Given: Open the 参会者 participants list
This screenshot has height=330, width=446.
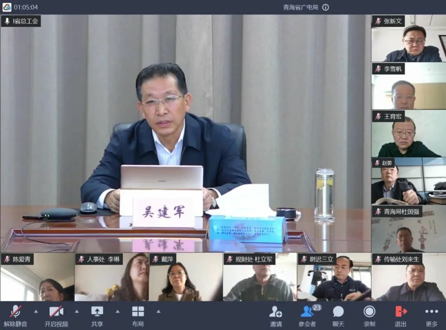Looking at the screenshot, I should [x=307, y=316].
